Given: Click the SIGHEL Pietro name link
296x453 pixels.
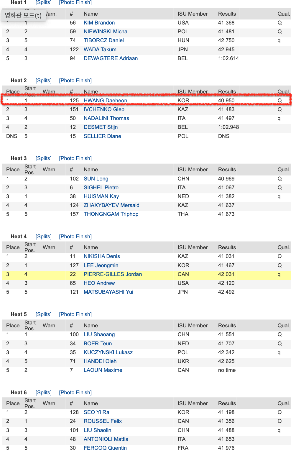Looking at the screenshot, I should [101, 188].
